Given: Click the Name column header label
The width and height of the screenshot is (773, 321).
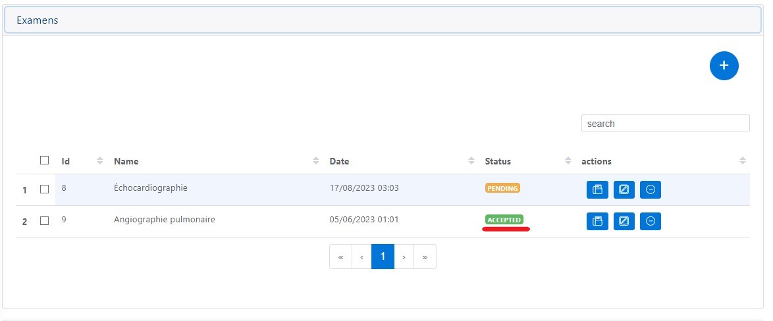Looking at the screenshot, I should click(x=126, y=161).
